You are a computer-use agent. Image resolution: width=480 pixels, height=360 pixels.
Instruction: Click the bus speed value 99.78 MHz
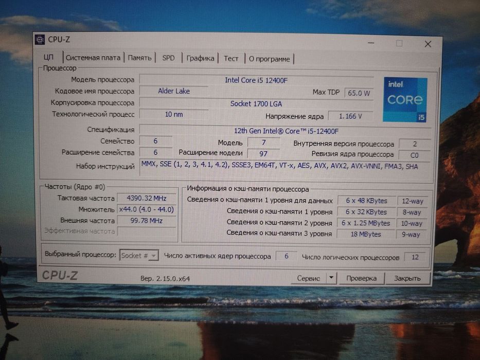(x=147, y=221)
